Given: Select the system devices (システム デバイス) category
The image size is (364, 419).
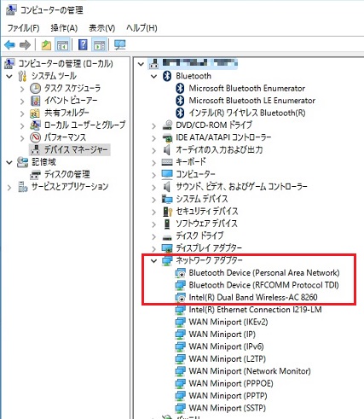Looking at the screenshot, I should pos(202,199).
